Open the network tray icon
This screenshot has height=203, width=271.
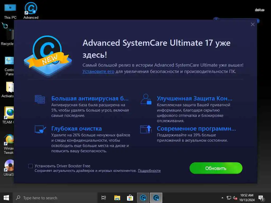click(229, 198)
